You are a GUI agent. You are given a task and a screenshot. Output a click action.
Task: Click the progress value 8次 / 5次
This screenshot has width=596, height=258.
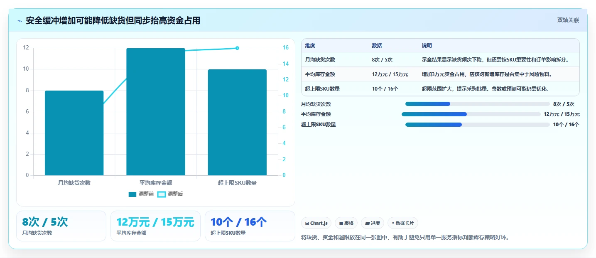coord(564,104)
